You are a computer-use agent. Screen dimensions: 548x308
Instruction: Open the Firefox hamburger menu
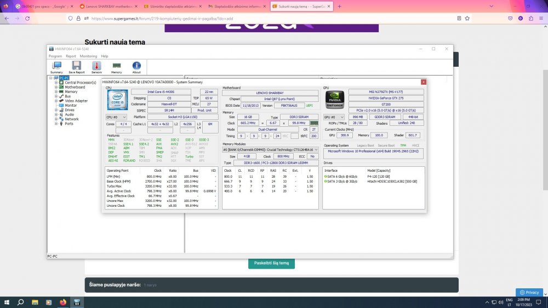pos(541,19)
